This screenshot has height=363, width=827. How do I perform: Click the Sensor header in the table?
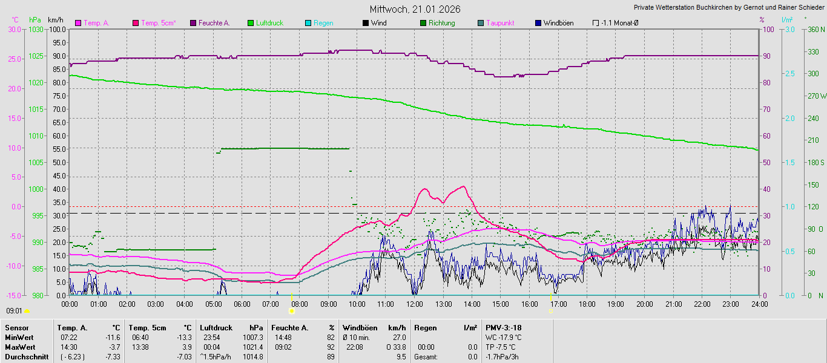tap(16, 327)
